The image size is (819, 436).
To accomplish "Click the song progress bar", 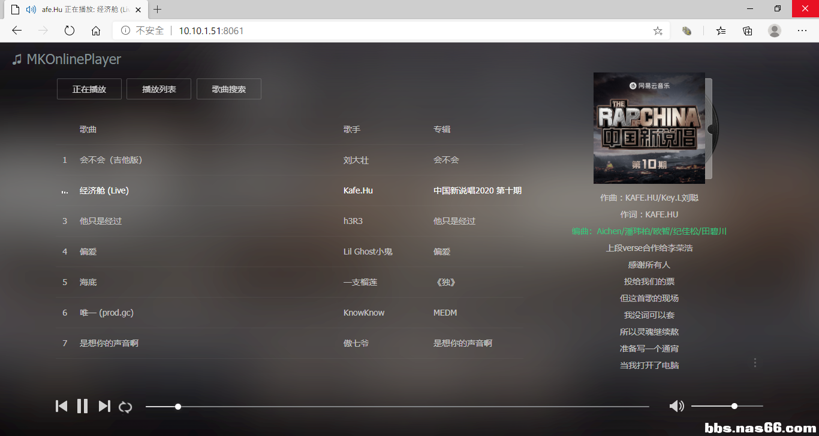I will coord(397,407).
